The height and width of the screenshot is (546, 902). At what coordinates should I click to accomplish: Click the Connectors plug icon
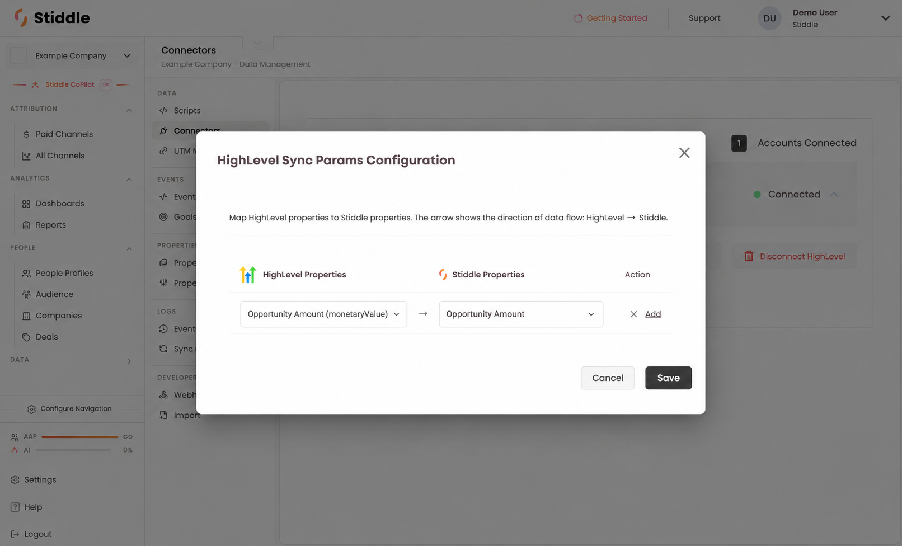point(163,131)
